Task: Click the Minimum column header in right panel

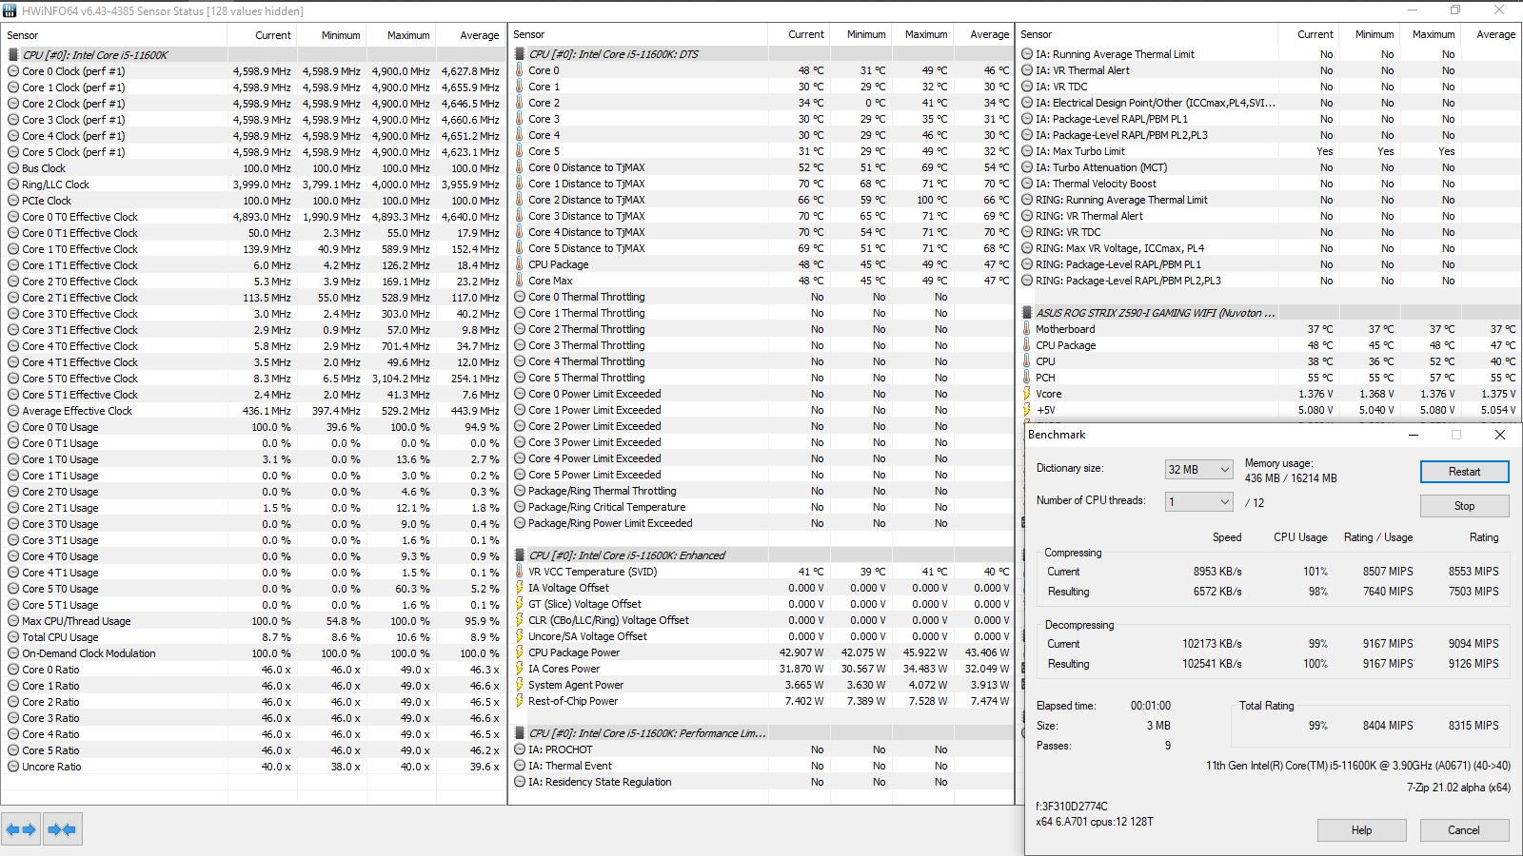Action: click(x=1370, y=34)
